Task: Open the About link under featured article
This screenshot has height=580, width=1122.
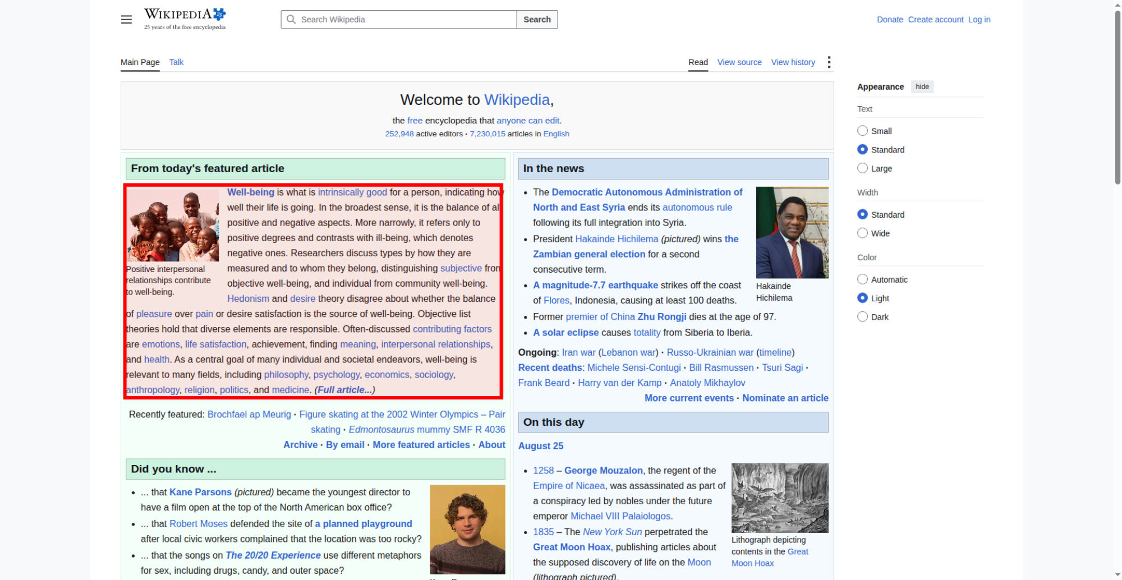Action: (x=492, y=445)
